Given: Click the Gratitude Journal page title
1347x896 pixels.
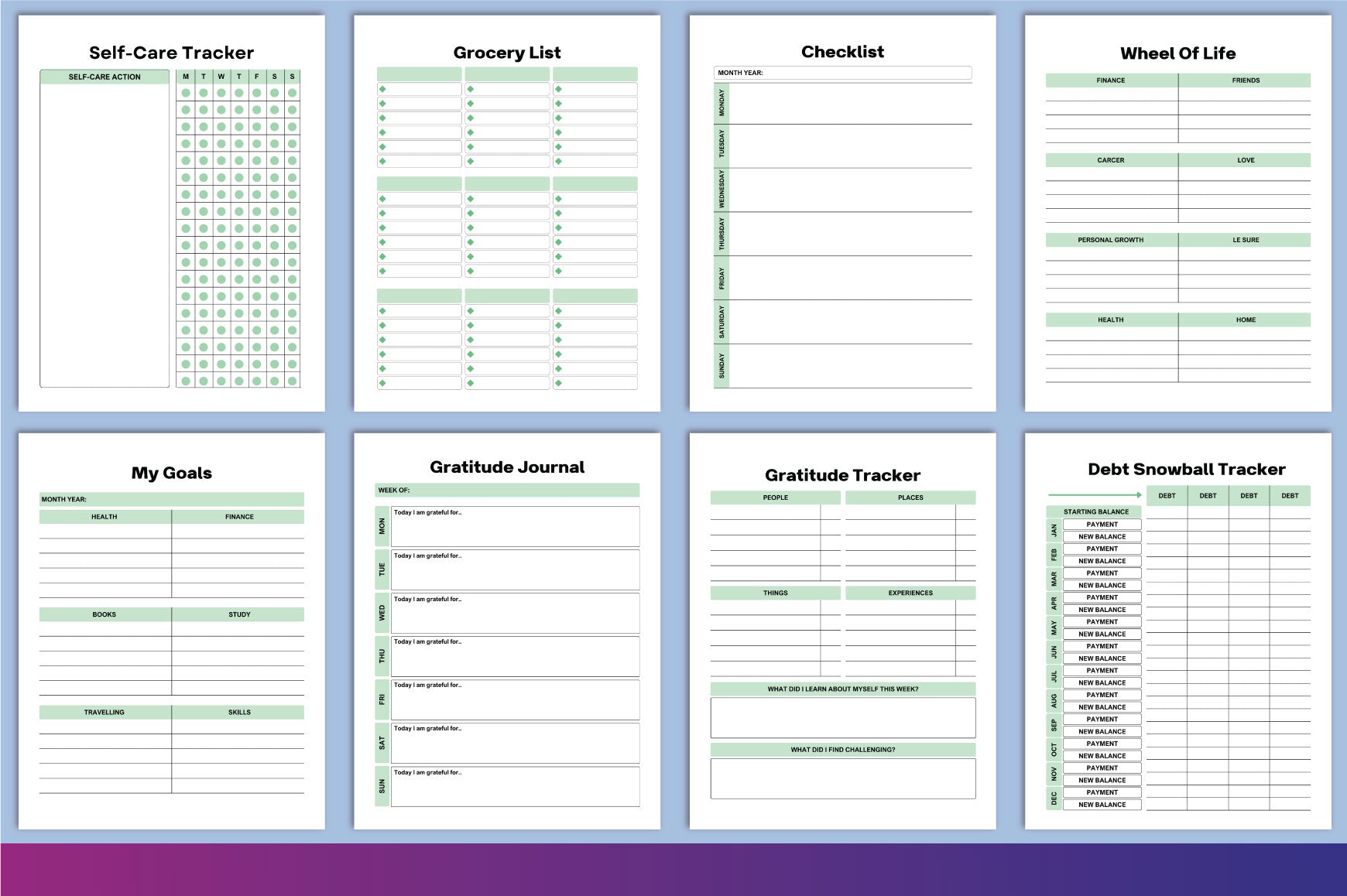Looking at the screenshot, I should (507, 467).
